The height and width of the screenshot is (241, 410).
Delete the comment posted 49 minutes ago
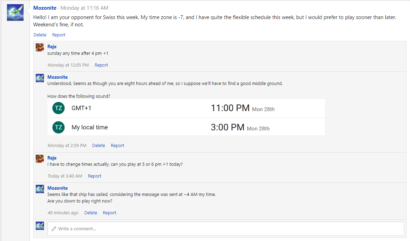click(x=91, y=213)
